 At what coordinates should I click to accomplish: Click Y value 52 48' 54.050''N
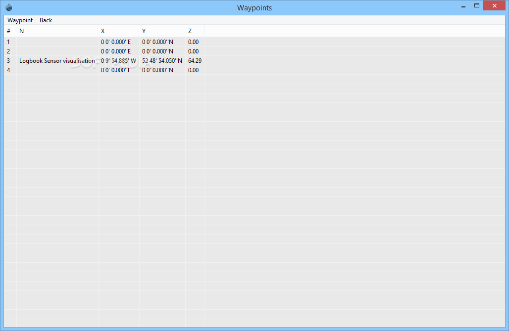(x=162, y=61)
